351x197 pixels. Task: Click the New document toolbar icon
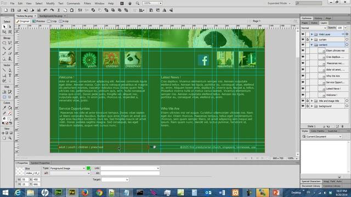pos(6,10)
